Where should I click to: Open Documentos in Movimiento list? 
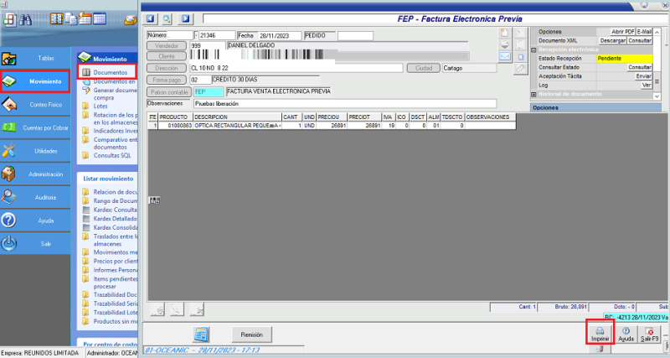(x=110, y=73)
